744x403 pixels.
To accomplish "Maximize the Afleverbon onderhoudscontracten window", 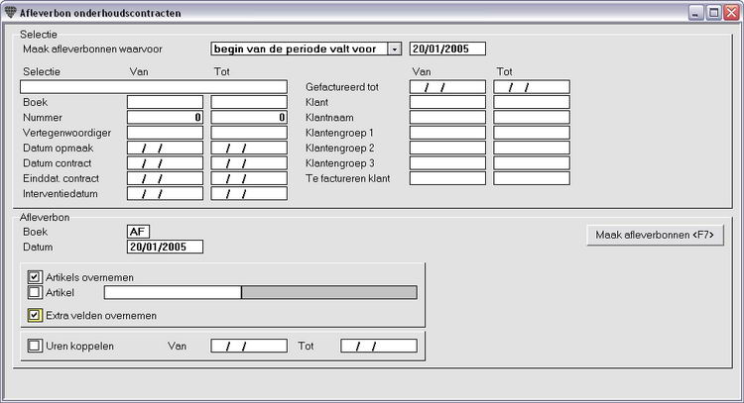I will tap(712, 13).
